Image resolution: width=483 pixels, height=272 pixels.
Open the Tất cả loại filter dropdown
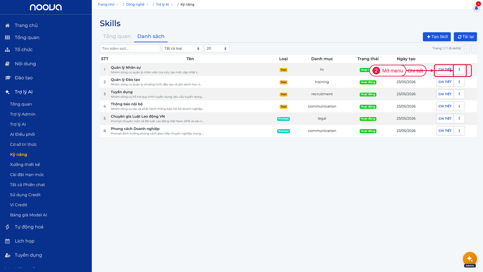point(182,48)
